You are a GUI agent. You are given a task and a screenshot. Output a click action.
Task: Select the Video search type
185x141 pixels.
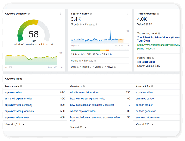point(98,67)
